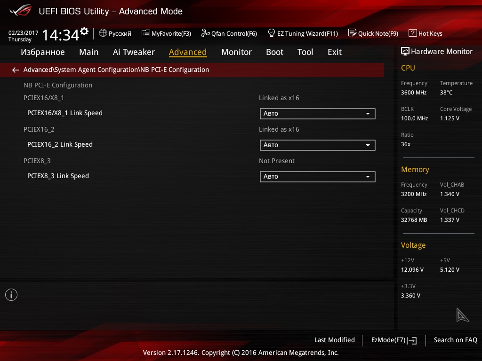482x361 pixels.
Task: Click the EZ Tuning lightbulb icon
Action: (x=272, y=33)
